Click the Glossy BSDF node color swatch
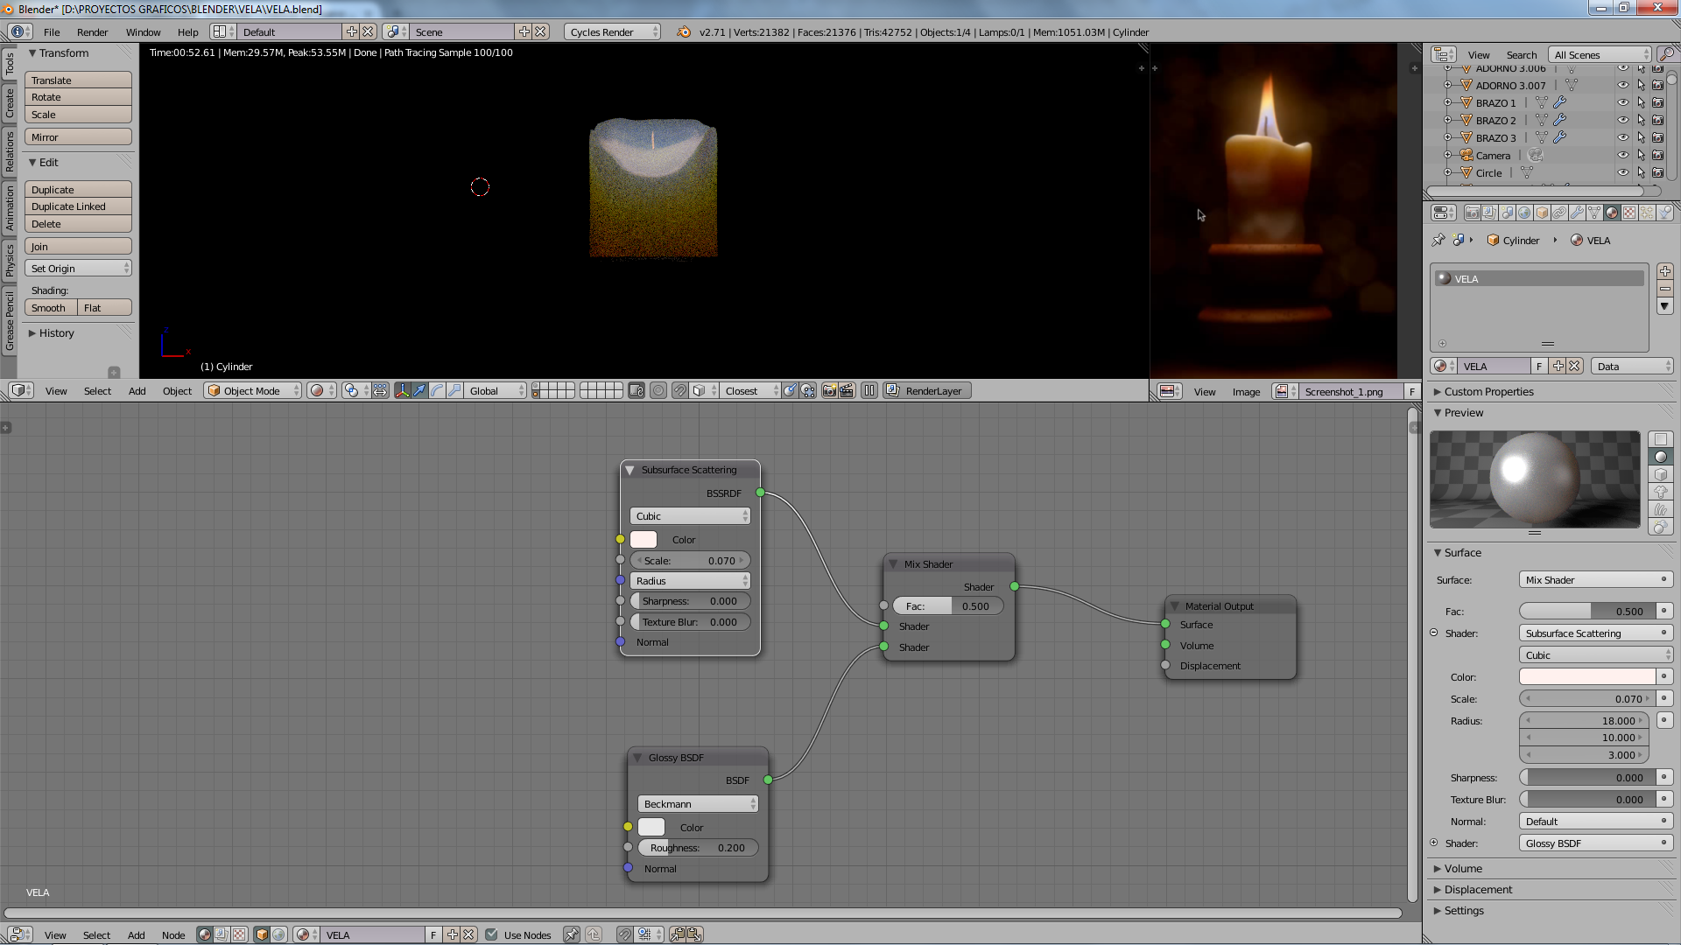 651,827
